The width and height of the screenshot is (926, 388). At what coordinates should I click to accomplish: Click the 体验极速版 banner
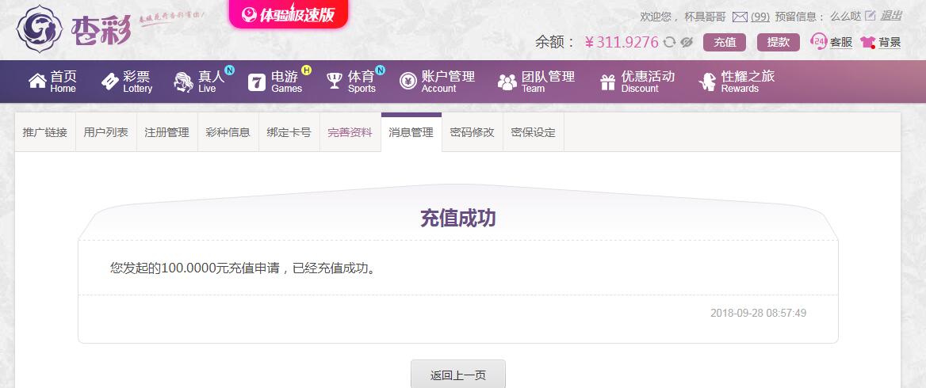coord(289,14)
